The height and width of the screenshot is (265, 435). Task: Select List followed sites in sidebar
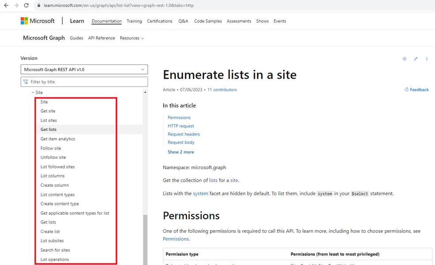tap(58, 167)
